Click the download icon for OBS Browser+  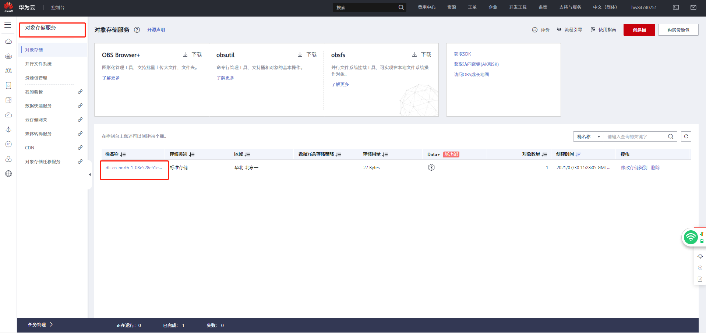pos(185,54)
